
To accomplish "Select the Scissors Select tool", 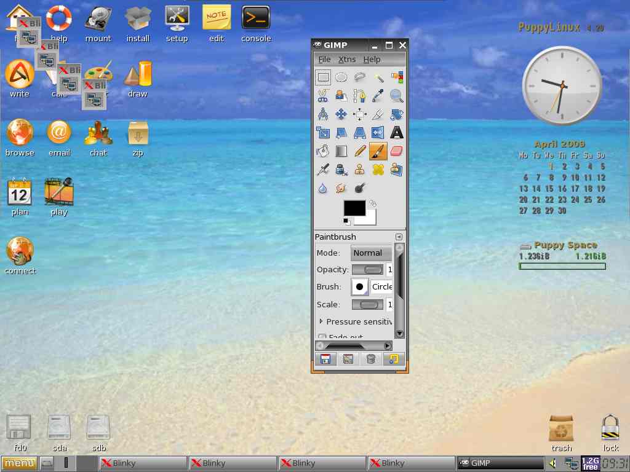I will point(323,95).
